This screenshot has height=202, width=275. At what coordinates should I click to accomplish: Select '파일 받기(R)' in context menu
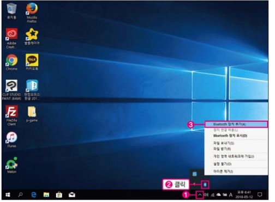tap(236, 149)
